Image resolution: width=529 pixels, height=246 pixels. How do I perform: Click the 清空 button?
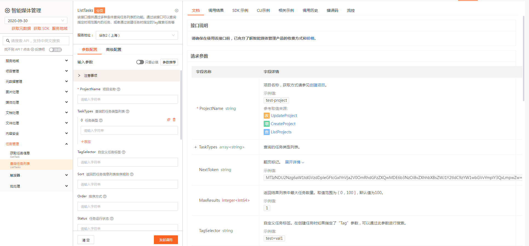coord(86,240)
